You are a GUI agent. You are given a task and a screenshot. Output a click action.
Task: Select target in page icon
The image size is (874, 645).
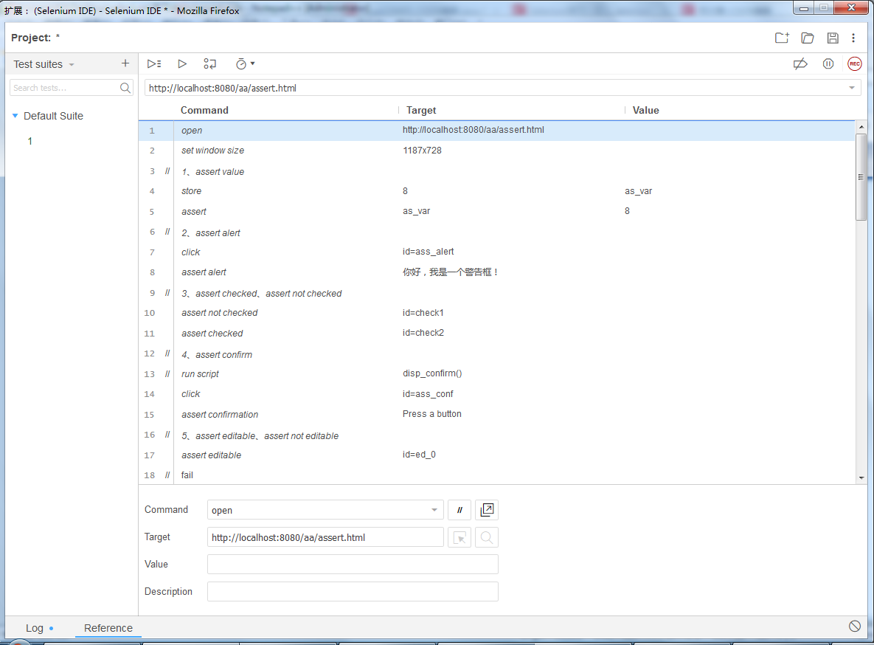tap(459, 537)
